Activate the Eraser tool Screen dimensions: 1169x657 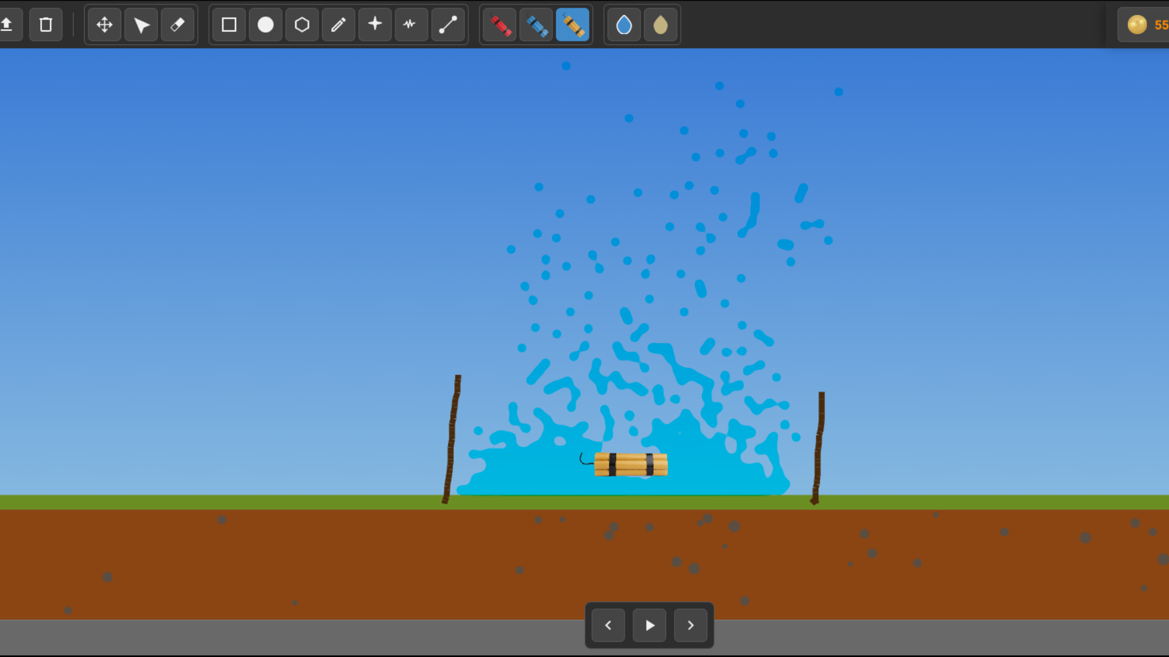point(177,25)
